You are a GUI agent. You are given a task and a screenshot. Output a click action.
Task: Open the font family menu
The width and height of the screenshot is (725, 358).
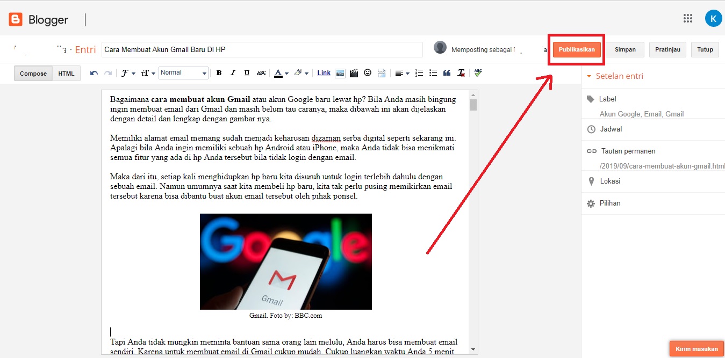pos(128,73)
